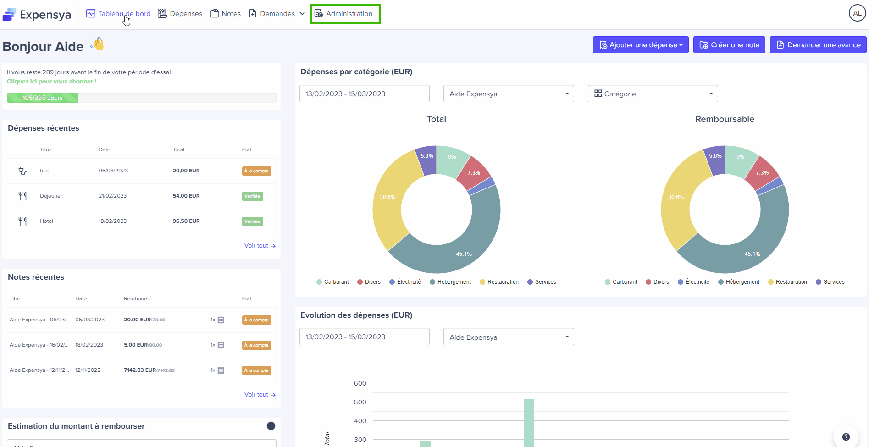Screen dimensions: 869x447
Task: Click the waving hand emoji next to Bonjour Aide
Action: (x=98, y=44)
